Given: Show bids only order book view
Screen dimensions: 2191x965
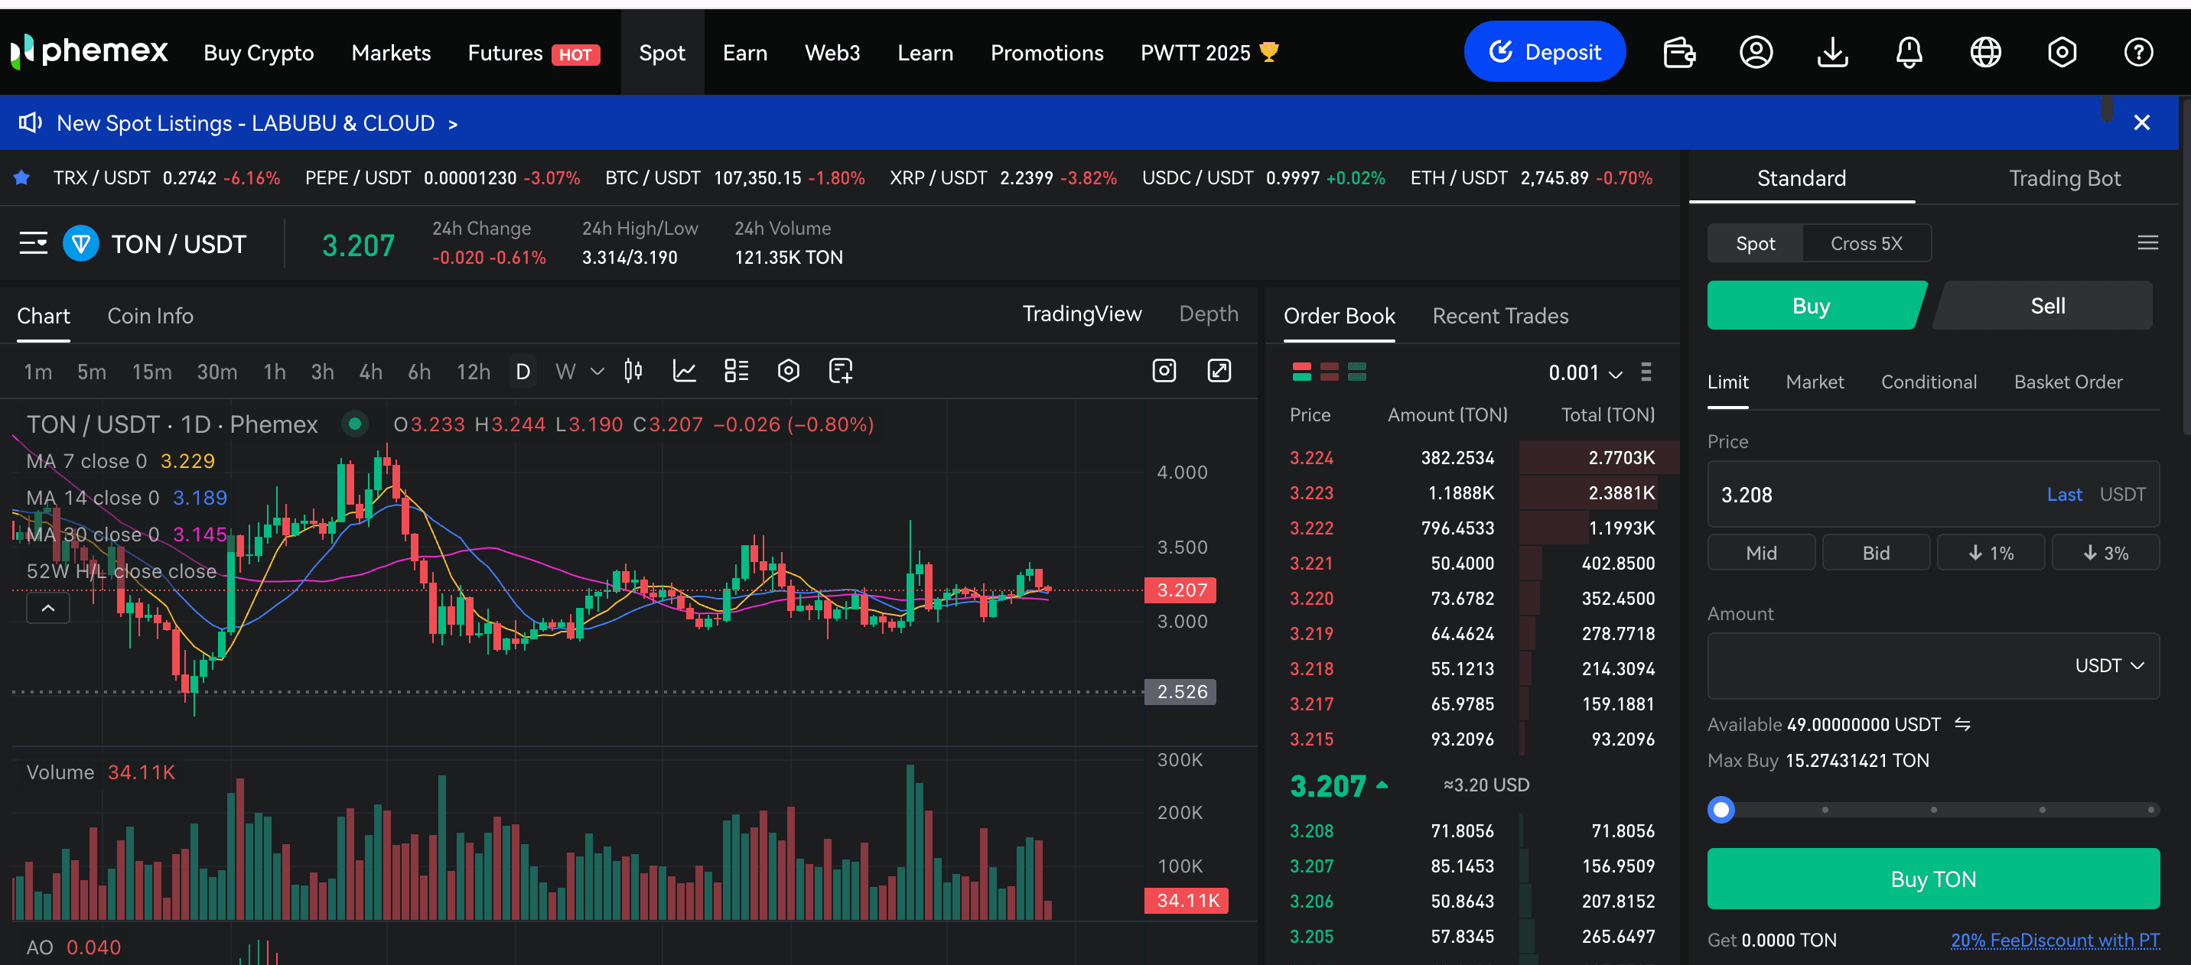Looking at the screenshot, I should click(x=1357, y=372).
